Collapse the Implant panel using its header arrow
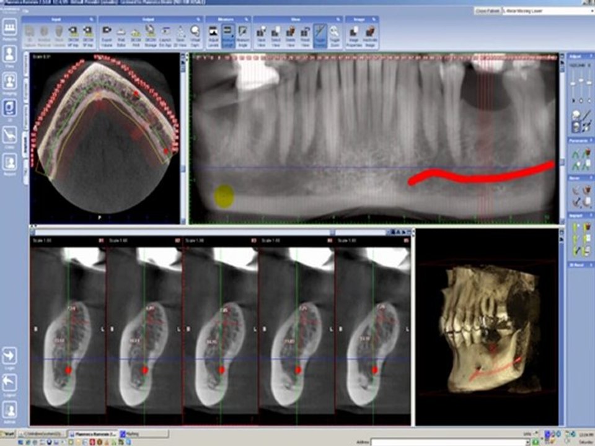 [x=591, y=216]
